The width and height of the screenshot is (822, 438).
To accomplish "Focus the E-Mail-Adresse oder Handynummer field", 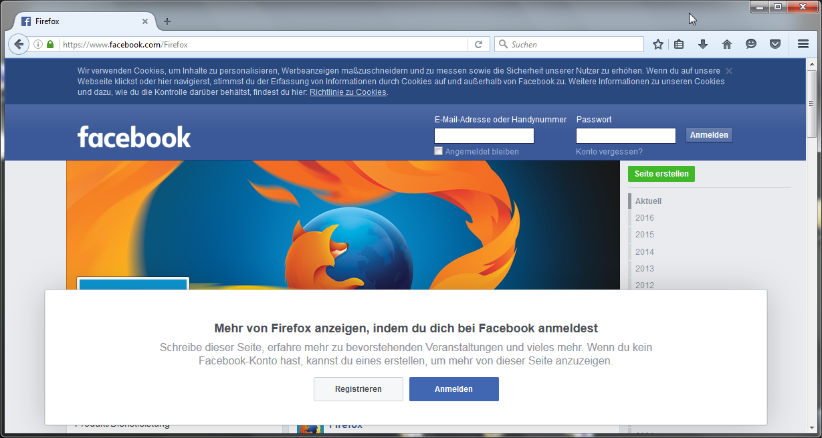I will pyautogui.click(x=484, y=136).
